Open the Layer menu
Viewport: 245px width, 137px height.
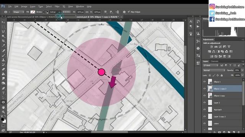tap(33, 6)
